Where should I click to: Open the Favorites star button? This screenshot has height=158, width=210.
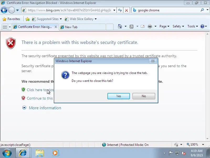[11, 19]
